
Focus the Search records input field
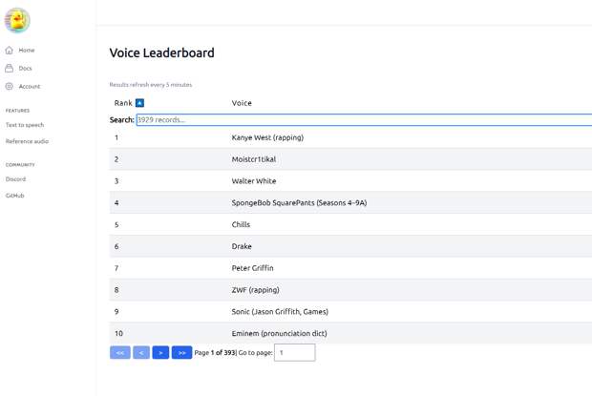click(364, 120)
